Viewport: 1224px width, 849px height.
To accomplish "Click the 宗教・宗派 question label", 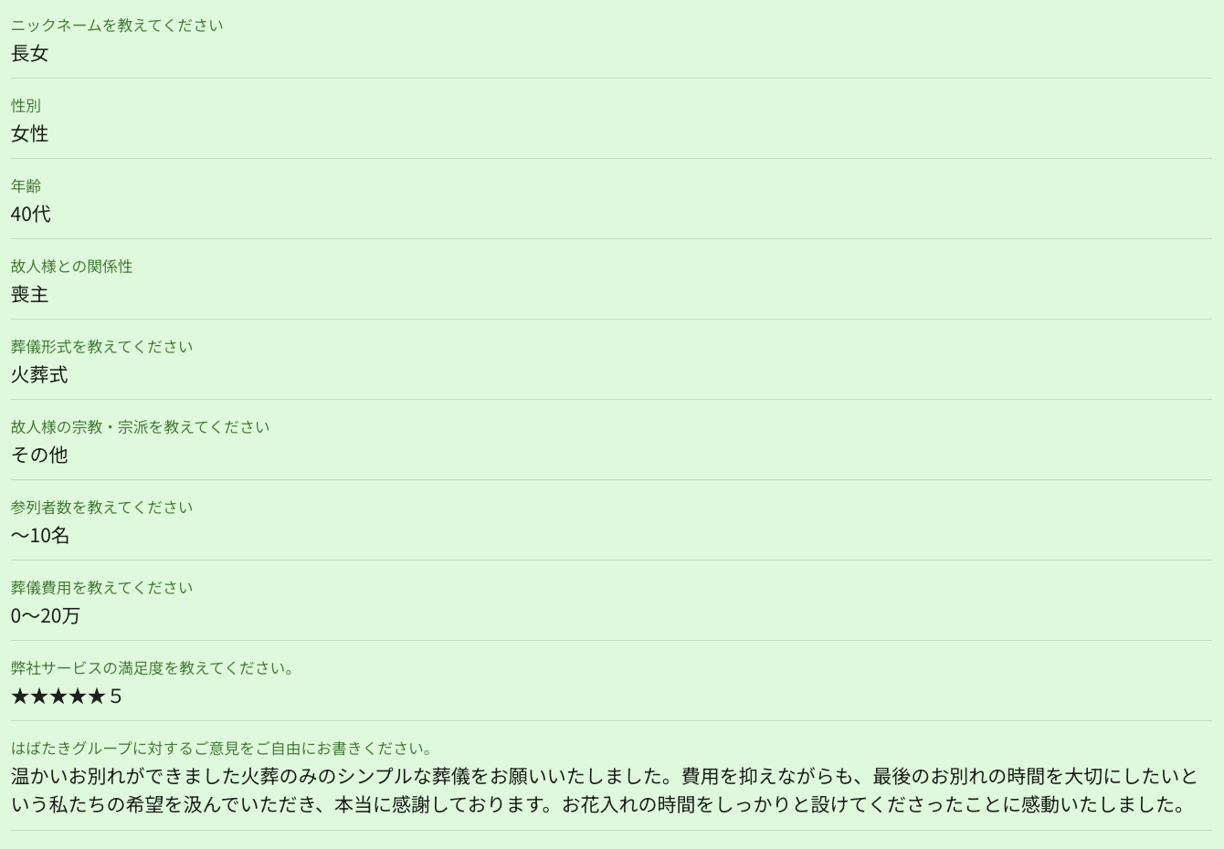I will point(140,427).
